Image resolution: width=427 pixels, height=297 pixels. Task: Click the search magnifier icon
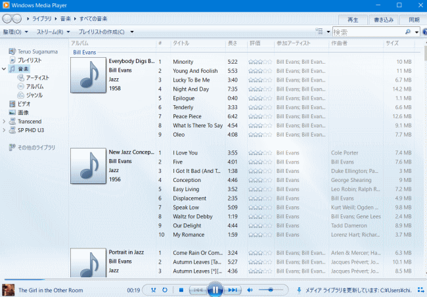(x=408, y=32)
